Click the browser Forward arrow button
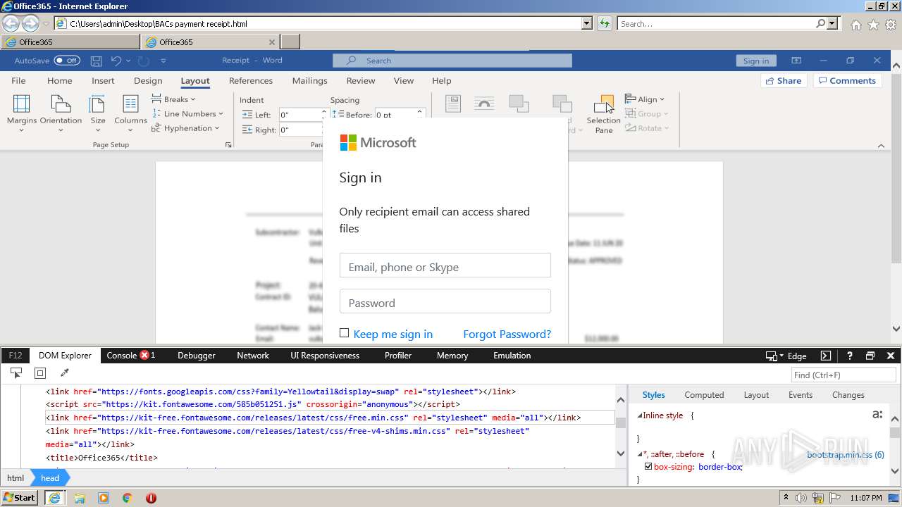The height and width of the screenshot is (507, 902). tap(30, 23)
